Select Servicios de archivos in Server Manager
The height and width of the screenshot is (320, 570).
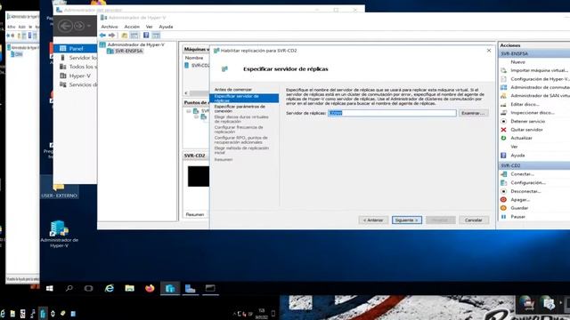point(83,84)
